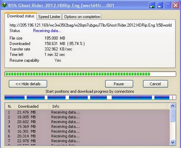The height and width of the screenshot is (148, 181).
Task: Click the send-to-tray button with green arrow
Action: click(x=152, y=5)
